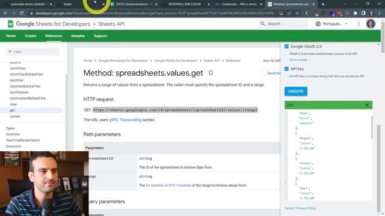The height and width of the screenshot is (216, 385).
Task: Click the Reference breadcrumb link
Action: pyautogui.click(x=233, y=61)
